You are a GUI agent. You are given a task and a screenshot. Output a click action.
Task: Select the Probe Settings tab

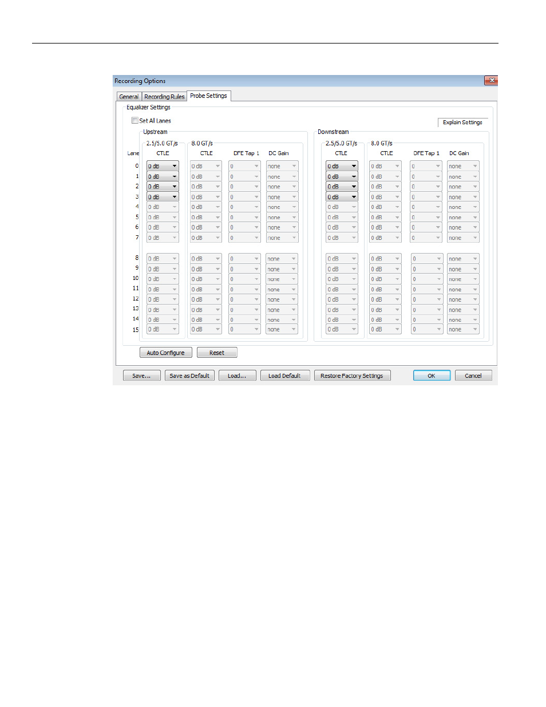(x=208, y=96)
